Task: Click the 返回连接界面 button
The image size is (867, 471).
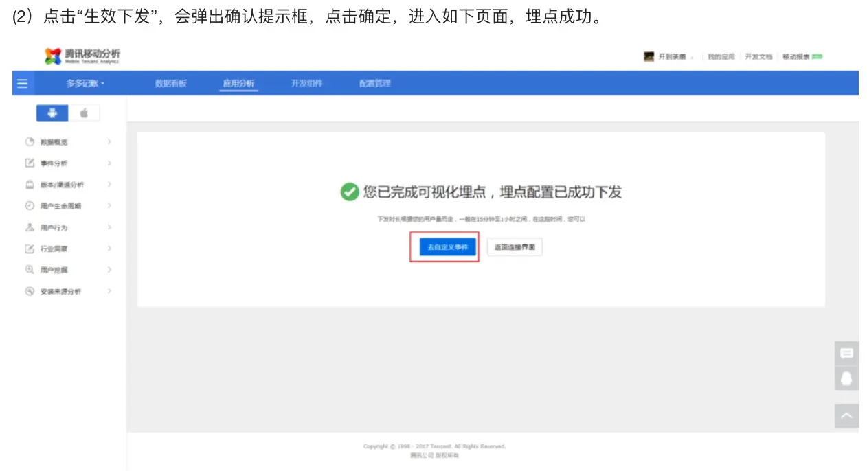Action: click(514, 246)
